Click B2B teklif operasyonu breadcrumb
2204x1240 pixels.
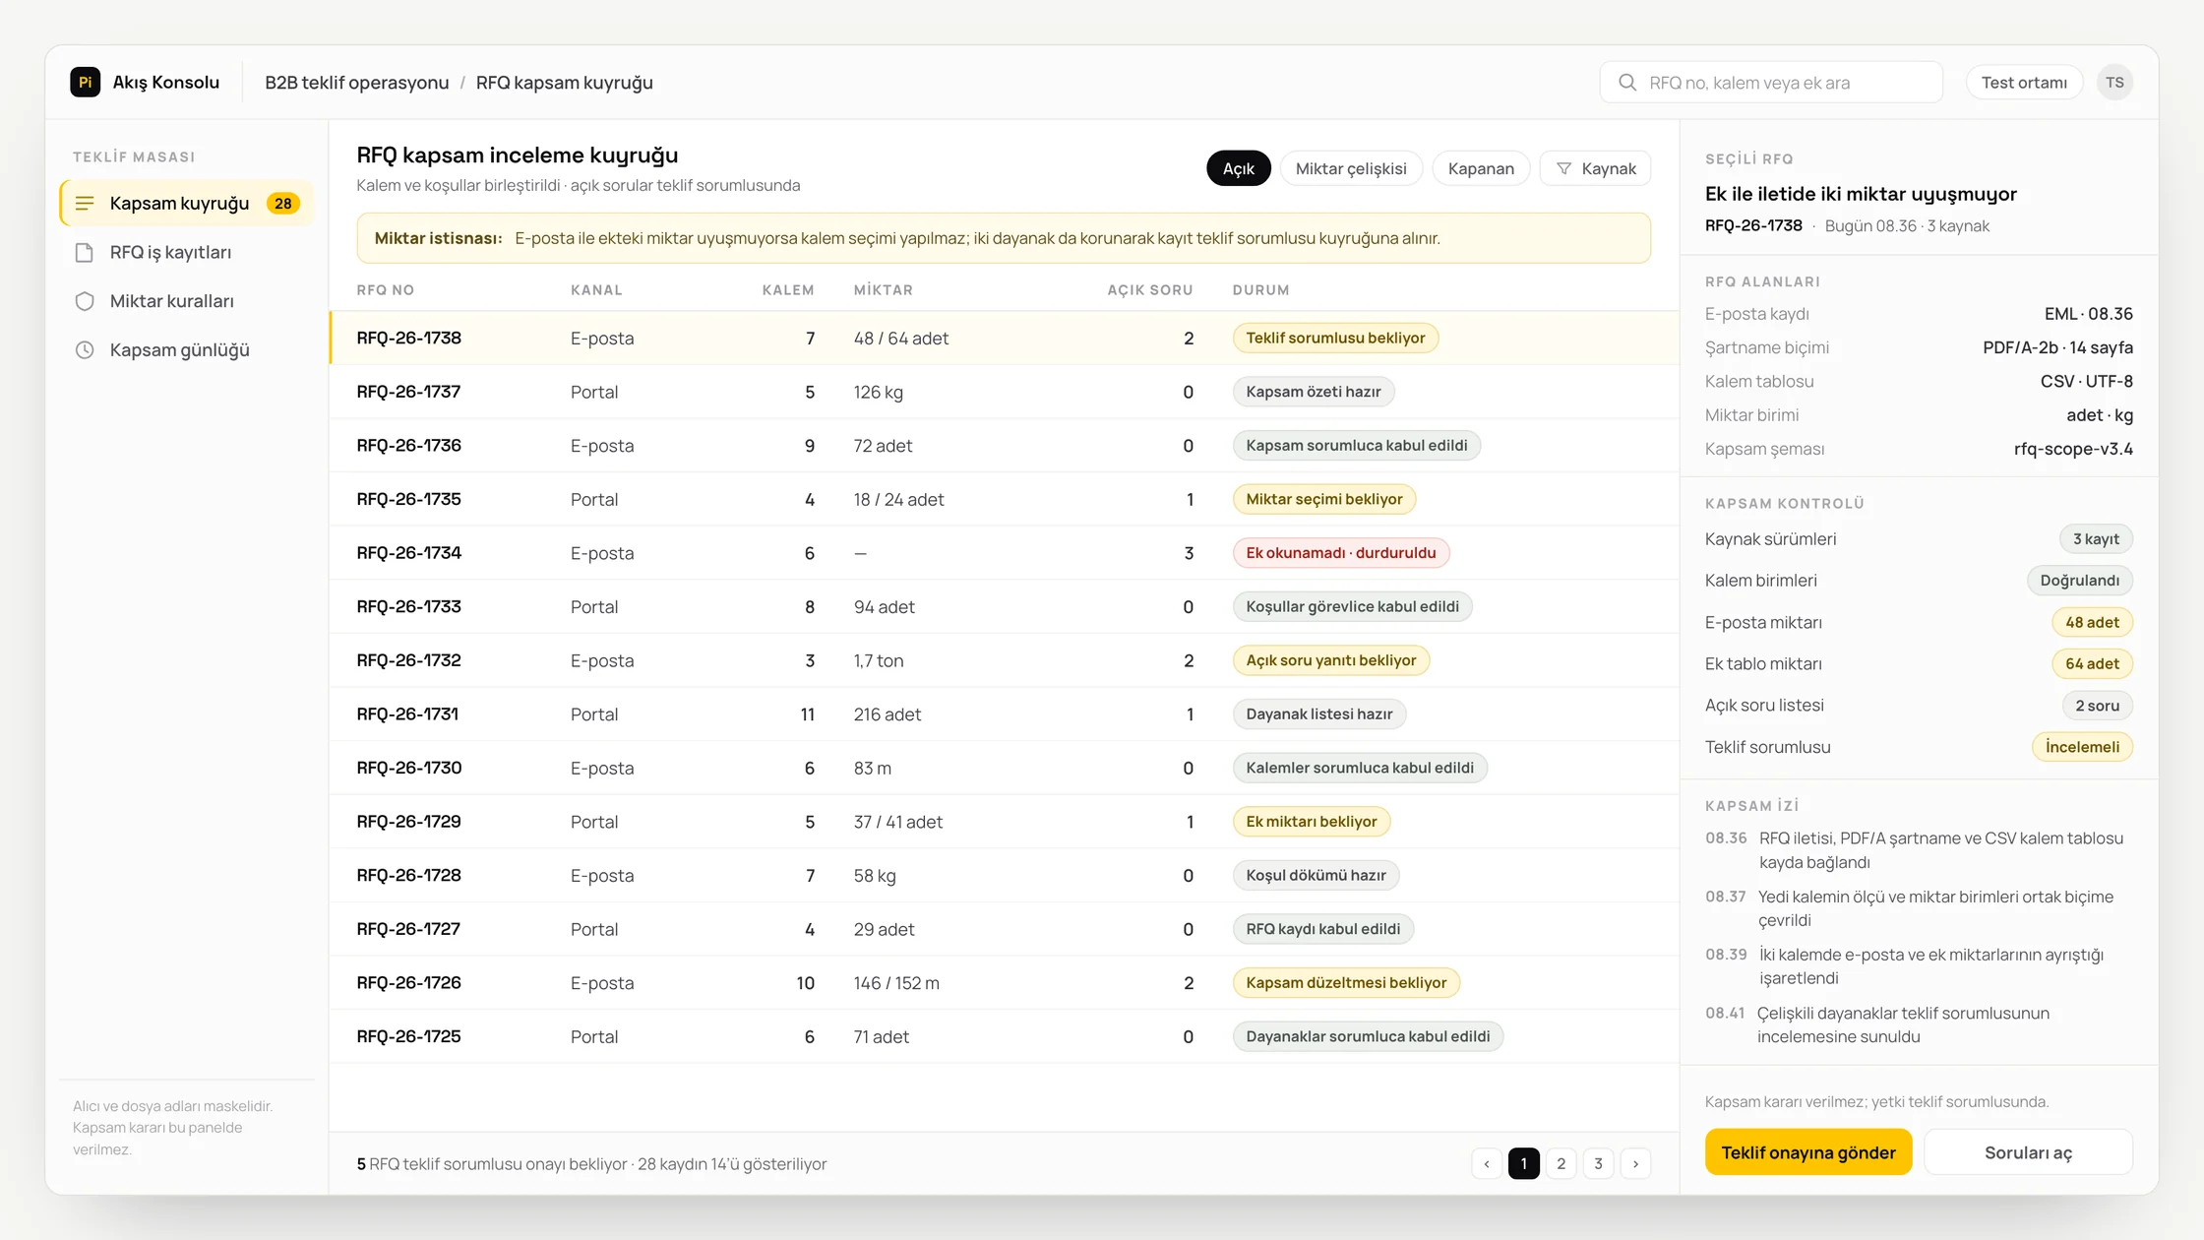point(356,83)
